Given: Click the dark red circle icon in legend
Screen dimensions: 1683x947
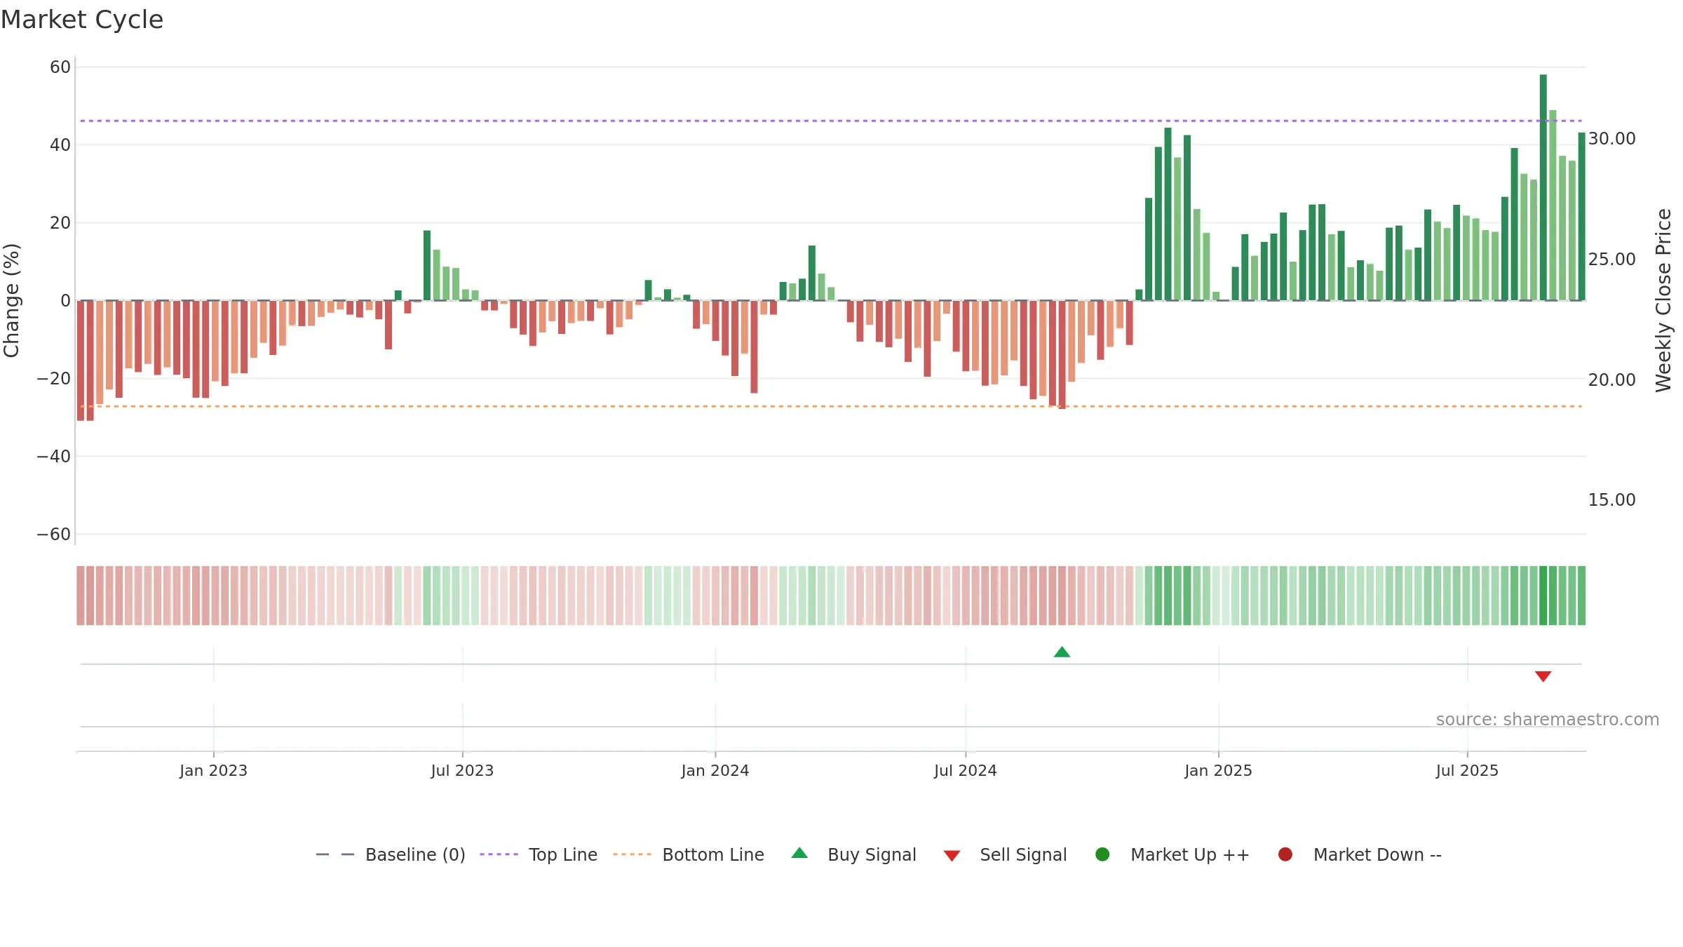Looking at the screenshot, I should (x=1285, y=854).
